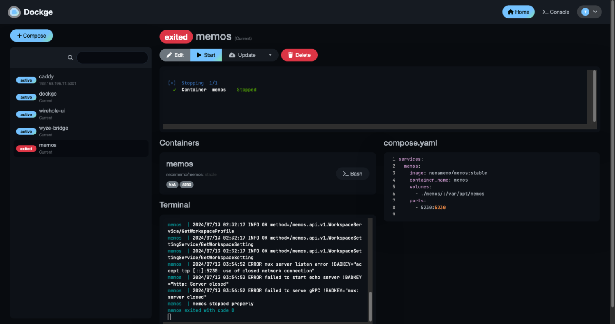Screen dimensions: 615x324
Task: Expand the Update button dropdown arrow
Action: click(270, 55)
